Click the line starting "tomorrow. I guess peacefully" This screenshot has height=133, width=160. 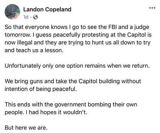78,35
